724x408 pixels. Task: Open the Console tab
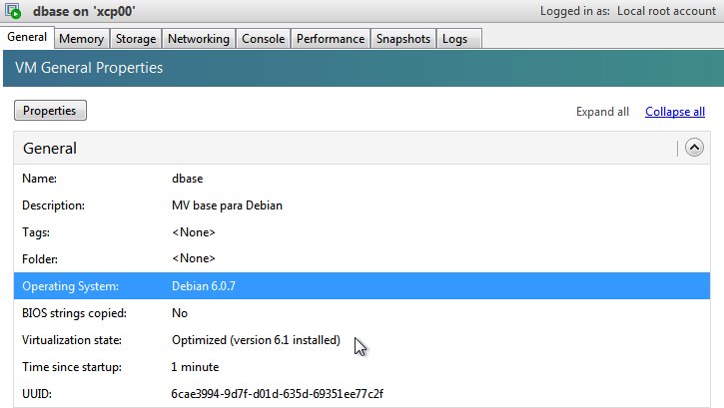pos(264,39)
